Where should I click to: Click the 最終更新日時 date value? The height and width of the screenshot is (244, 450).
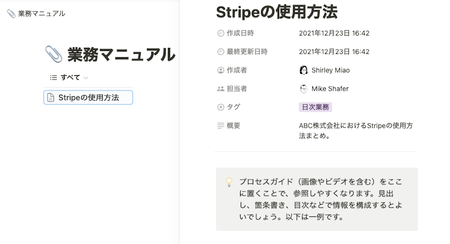334,52
